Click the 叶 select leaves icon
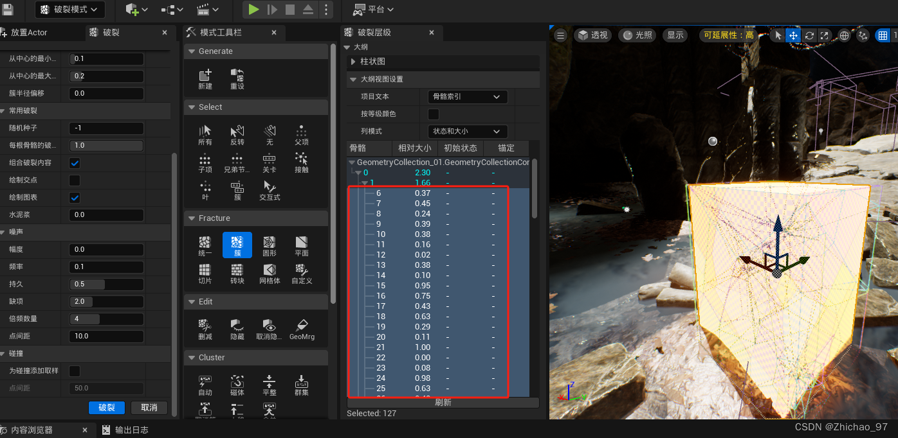 click(x=205, y=191)
